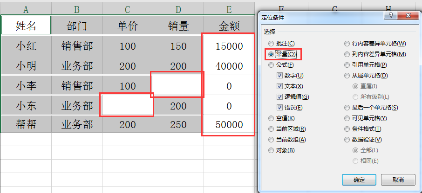Click 小东's 销量 value 200
This screenshot has height=193, width=422.
point(178,105)
